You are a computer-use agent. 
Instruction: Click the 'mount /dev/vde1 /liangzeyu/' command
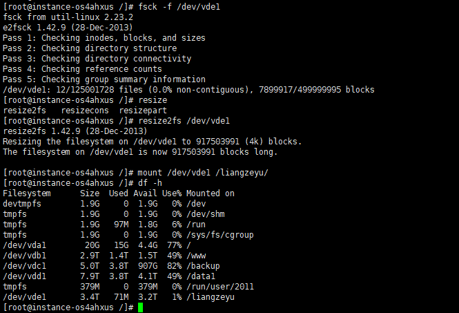coord(203,173)
